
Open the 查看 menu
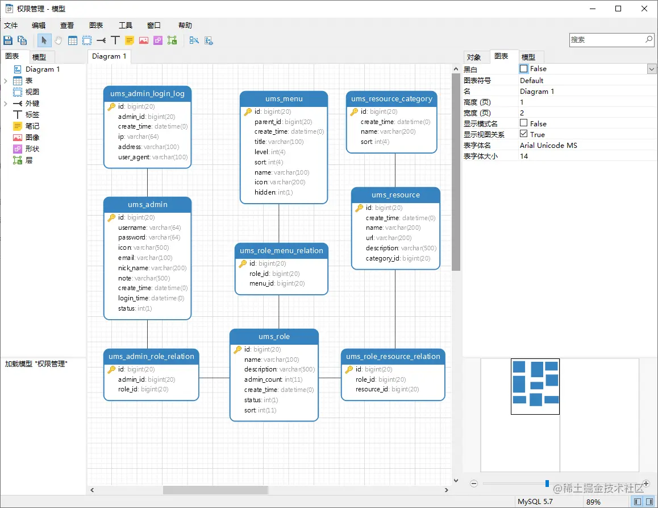[66, 25]
